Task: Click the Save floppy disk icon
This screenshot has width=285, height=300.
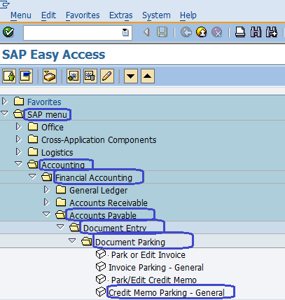Action: (x=162, y=32)
